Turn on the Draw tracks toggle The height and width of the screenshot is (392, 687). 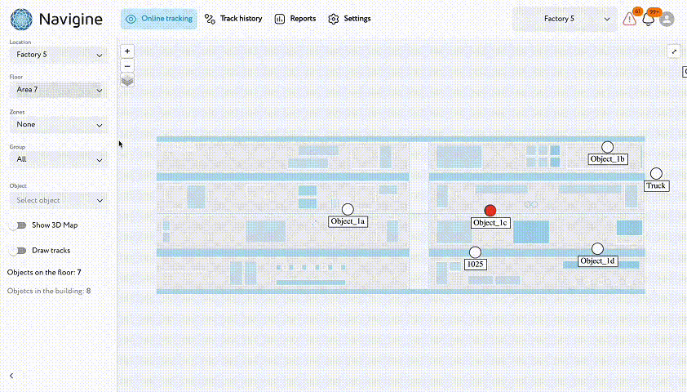click(17, 251)
